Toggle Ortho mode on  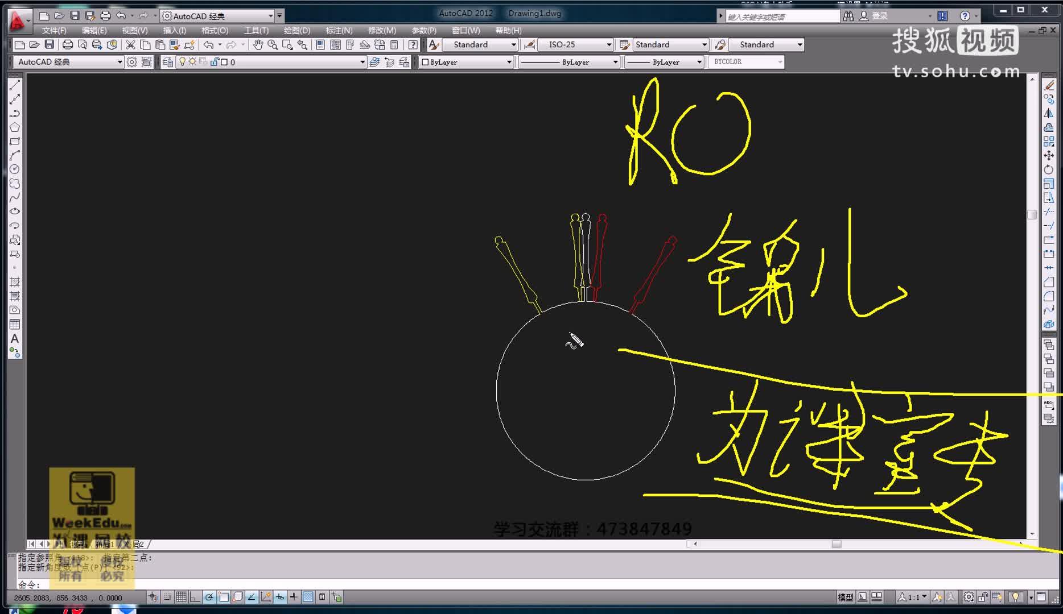tap(195, 598)
